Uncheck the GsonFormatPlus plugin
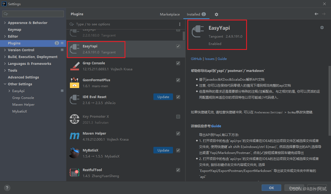 click(x=178, y=80)
